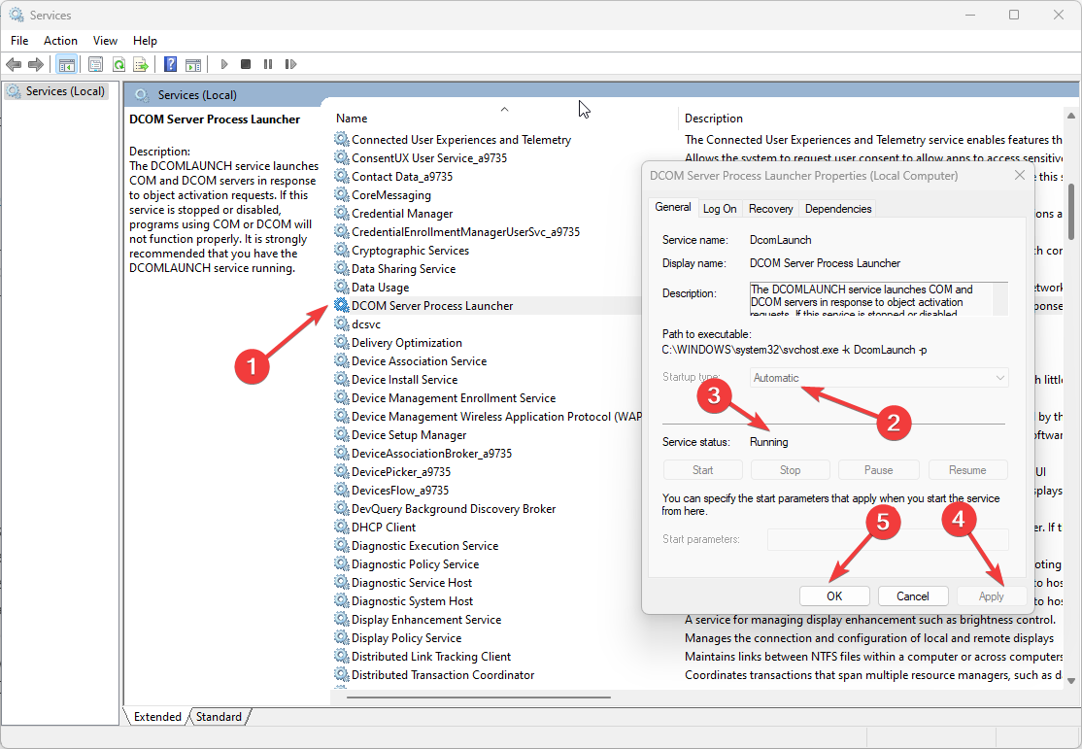
Task: Click the Pause button in properties dialog
Action: tap(878, 470)
